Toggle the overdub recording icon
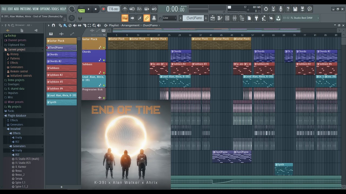The image size is (346, 194). coord(147,9)
